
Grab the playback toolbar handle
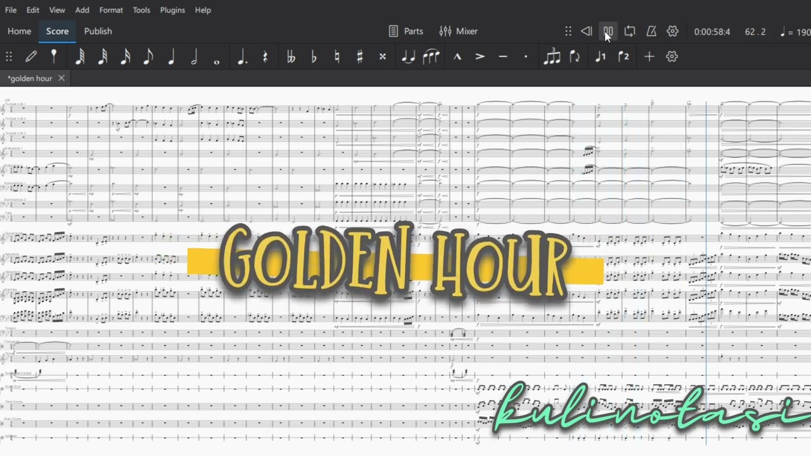(x=568, y=31)
